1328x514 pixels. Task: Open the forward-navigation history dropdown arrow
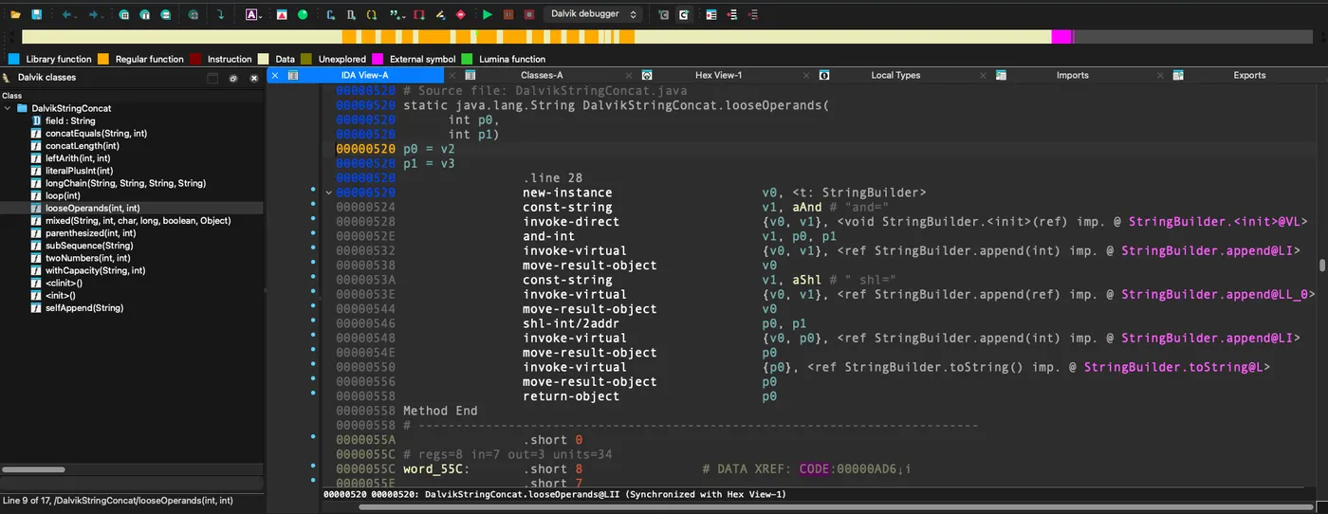[x=104, y=15]
